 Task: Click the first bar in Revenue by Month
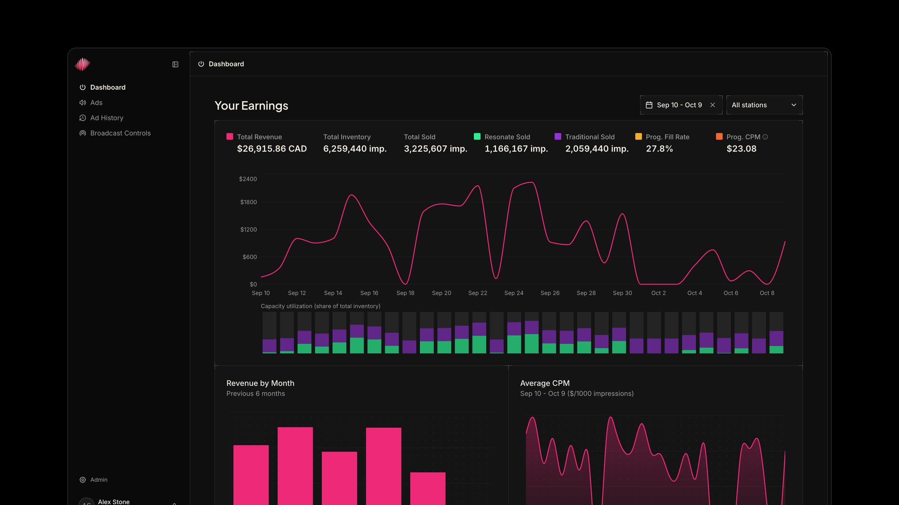point(251,475)
